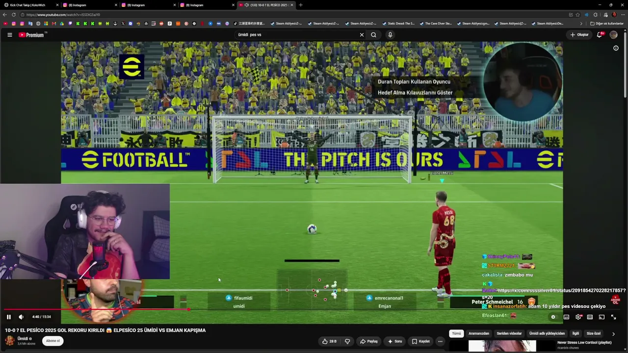Clear the search query with the X
Viewport: 628px width, 353px height.
click(x=362, y=35)
